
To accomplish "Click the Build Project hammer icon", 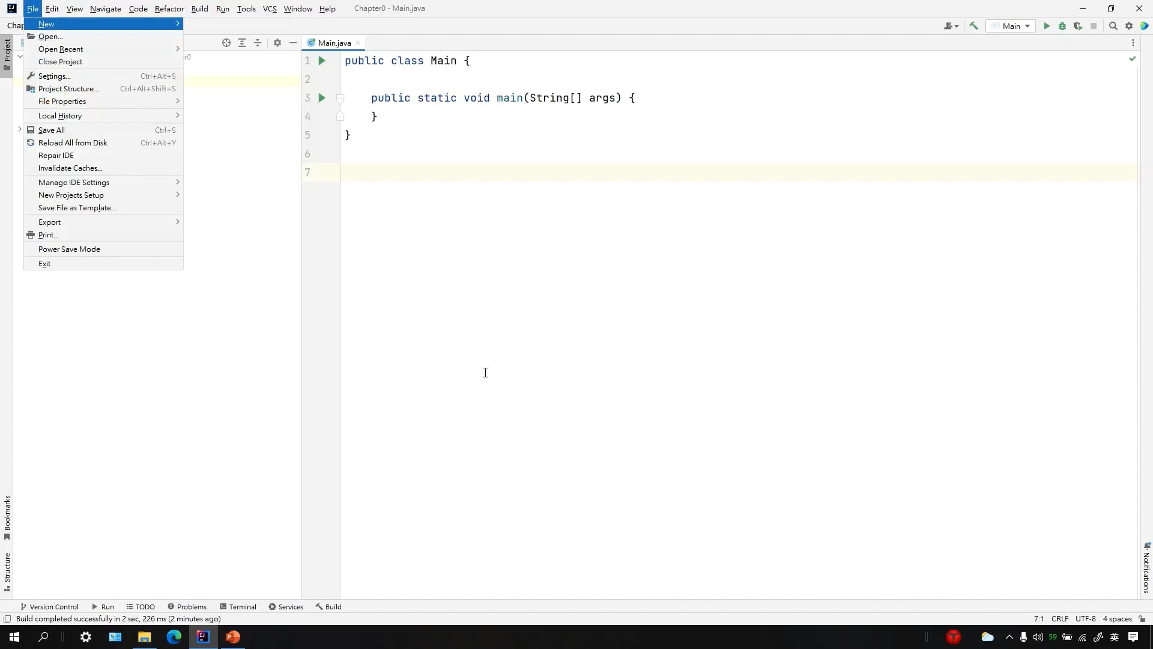I will tap(974, 26).
